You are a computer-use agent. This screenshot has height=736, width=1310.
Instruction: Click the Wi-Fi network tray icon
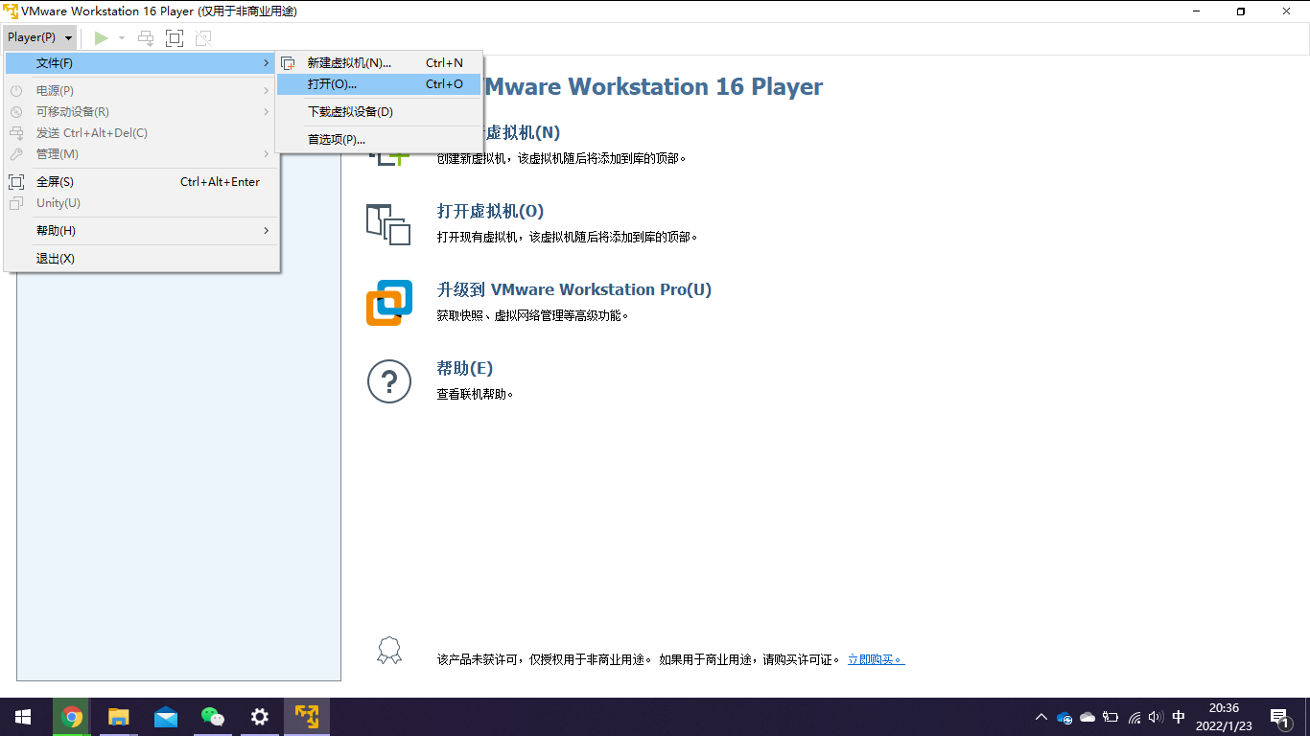pos(1135,717)
